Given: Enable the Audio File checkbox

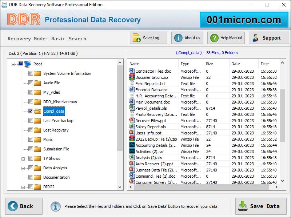Looking at the screenshot, I should (31, 83).
